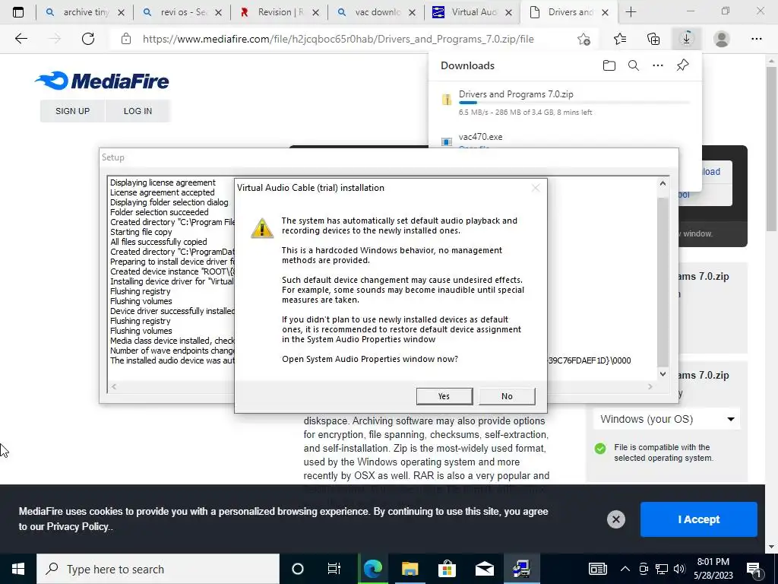778x584 pixels.
Task: Select 'License agreement accepted' log line
Action: click(163, 192)
